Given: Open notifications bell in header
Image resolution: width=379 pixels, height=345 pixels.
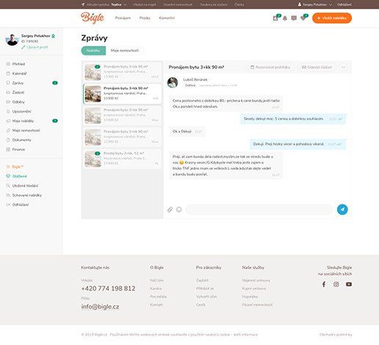Looking at the screenshot, I should [x=285, y=18].
